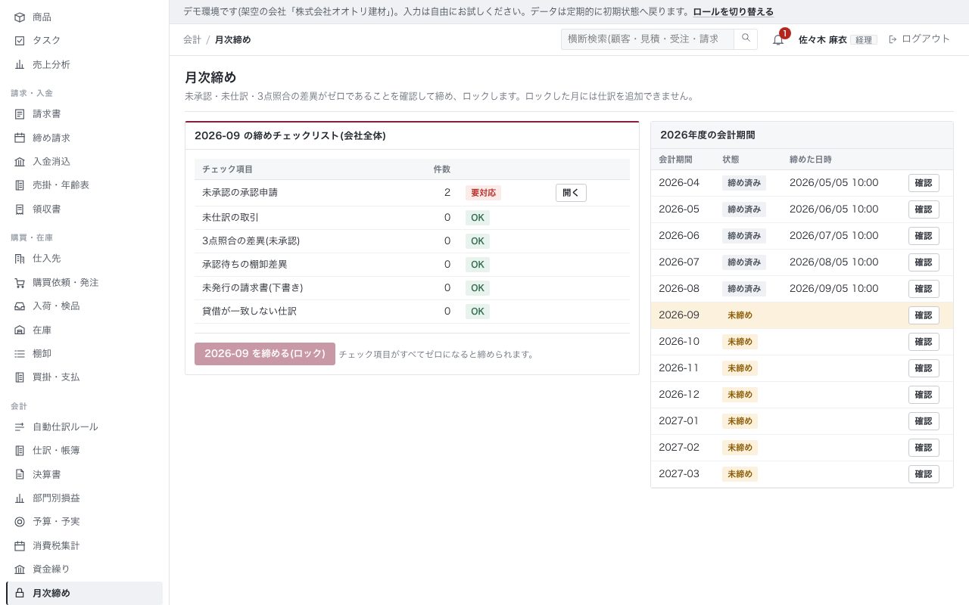Click the 買掛・支払 document icon
Screen dimensions: 969x605
[20, 377]
